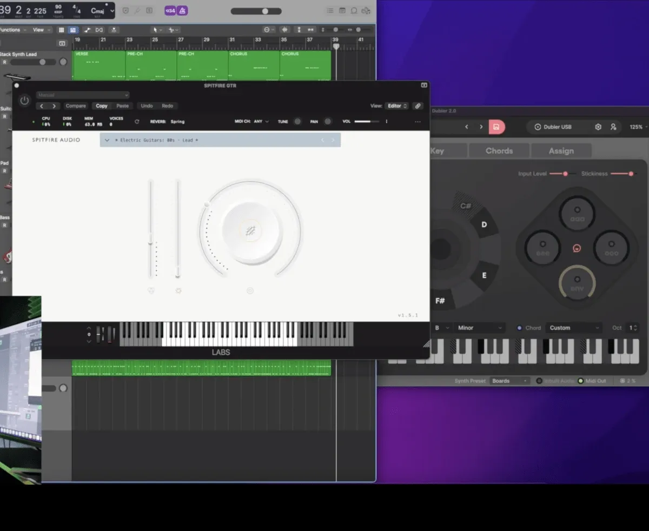Image resolution: width=649 pixels, height=531 pixels.
Task: Click Copy in the Spitfire plugin header
Action: pyautogui.click(x=102, y=106)
